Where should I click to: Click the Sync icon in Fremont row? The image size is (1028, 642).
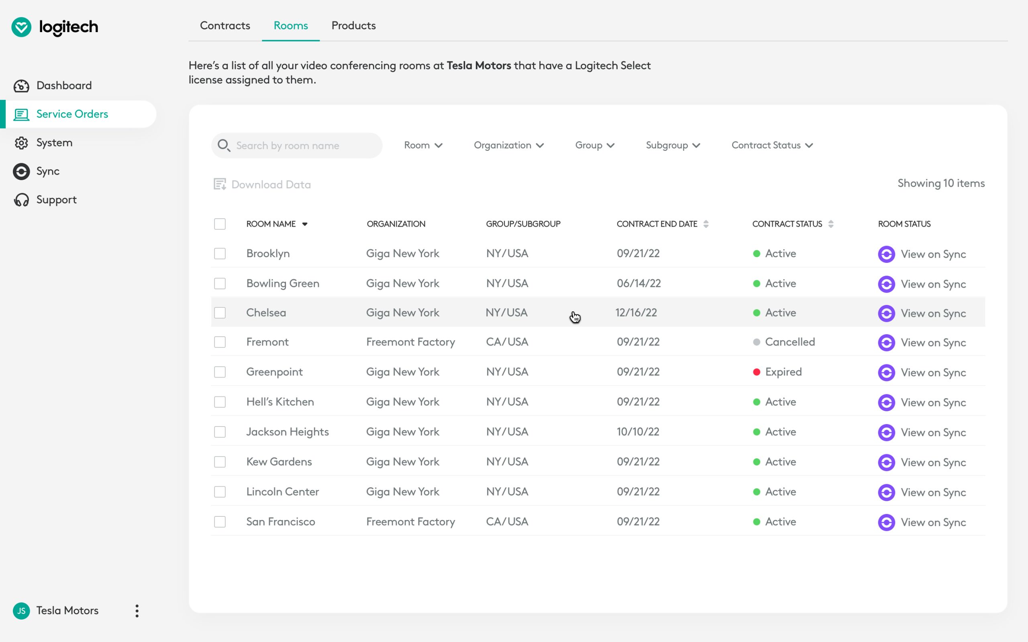tap(886, 342)
